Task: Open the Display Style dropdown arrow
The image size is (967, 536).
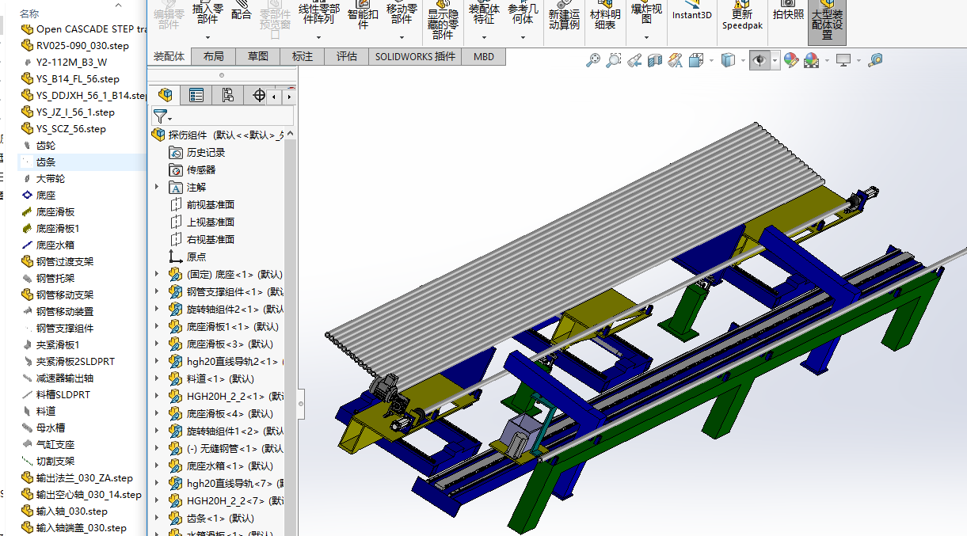Action: pos(743,60)
